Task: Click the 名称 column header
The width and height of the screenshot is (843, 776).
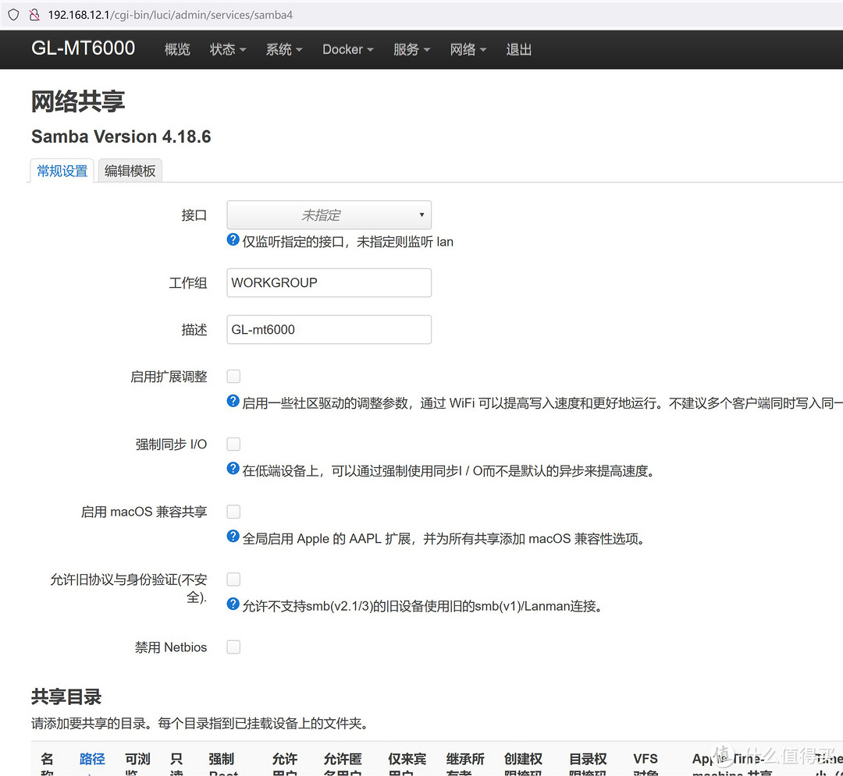Action: click(x=48, y=764)
